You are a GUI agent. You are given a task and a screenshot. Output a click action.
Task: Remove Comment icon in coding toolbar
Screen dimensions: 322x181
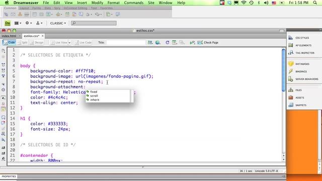click(x=4, y=123)
